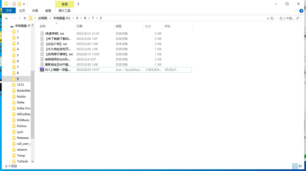
Task: Open BaiduNet folder in the navigation tree
Action: coord(24,91)
